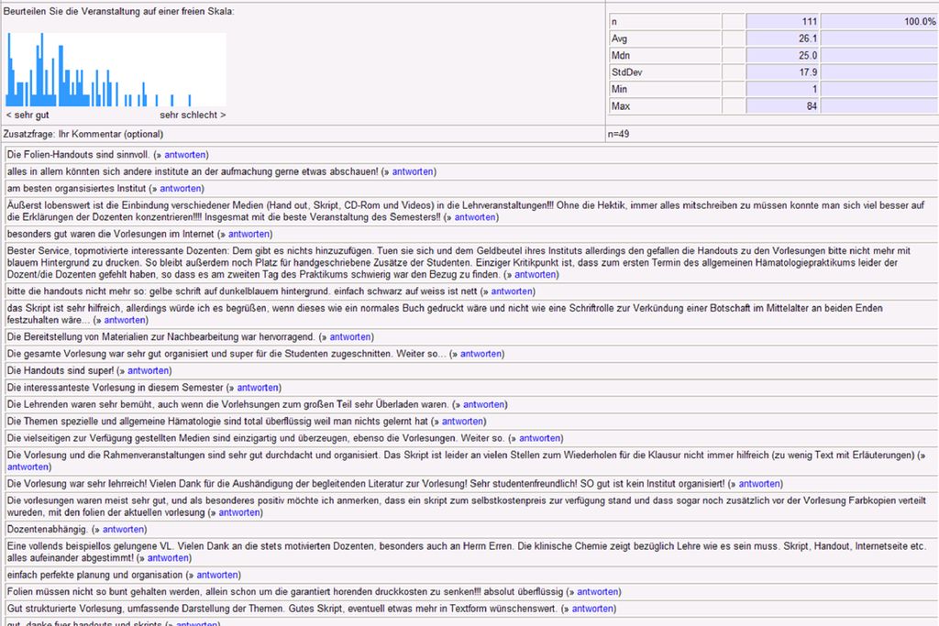The width and height of the screenshot is (939, 626).
Task: Click the 'Avg' row label
Action: [619, 38]
